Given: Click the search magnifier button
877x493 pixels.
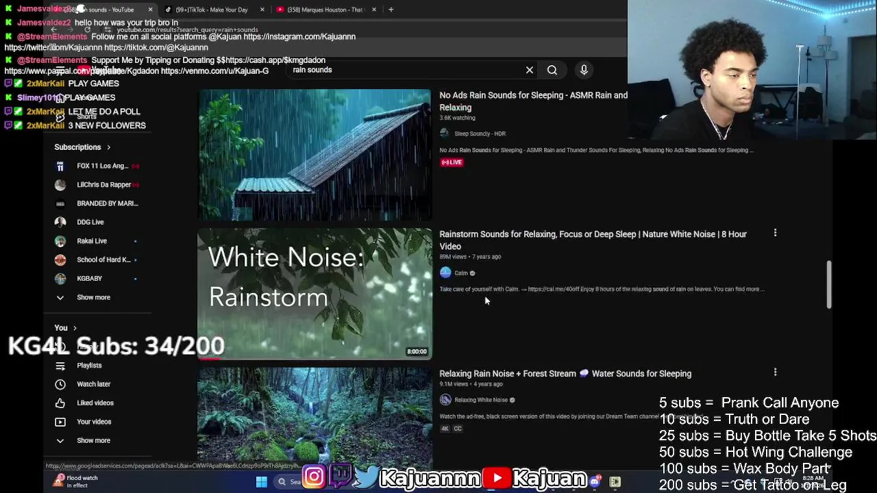Looking at the screenshot, I should click(552, 70).
